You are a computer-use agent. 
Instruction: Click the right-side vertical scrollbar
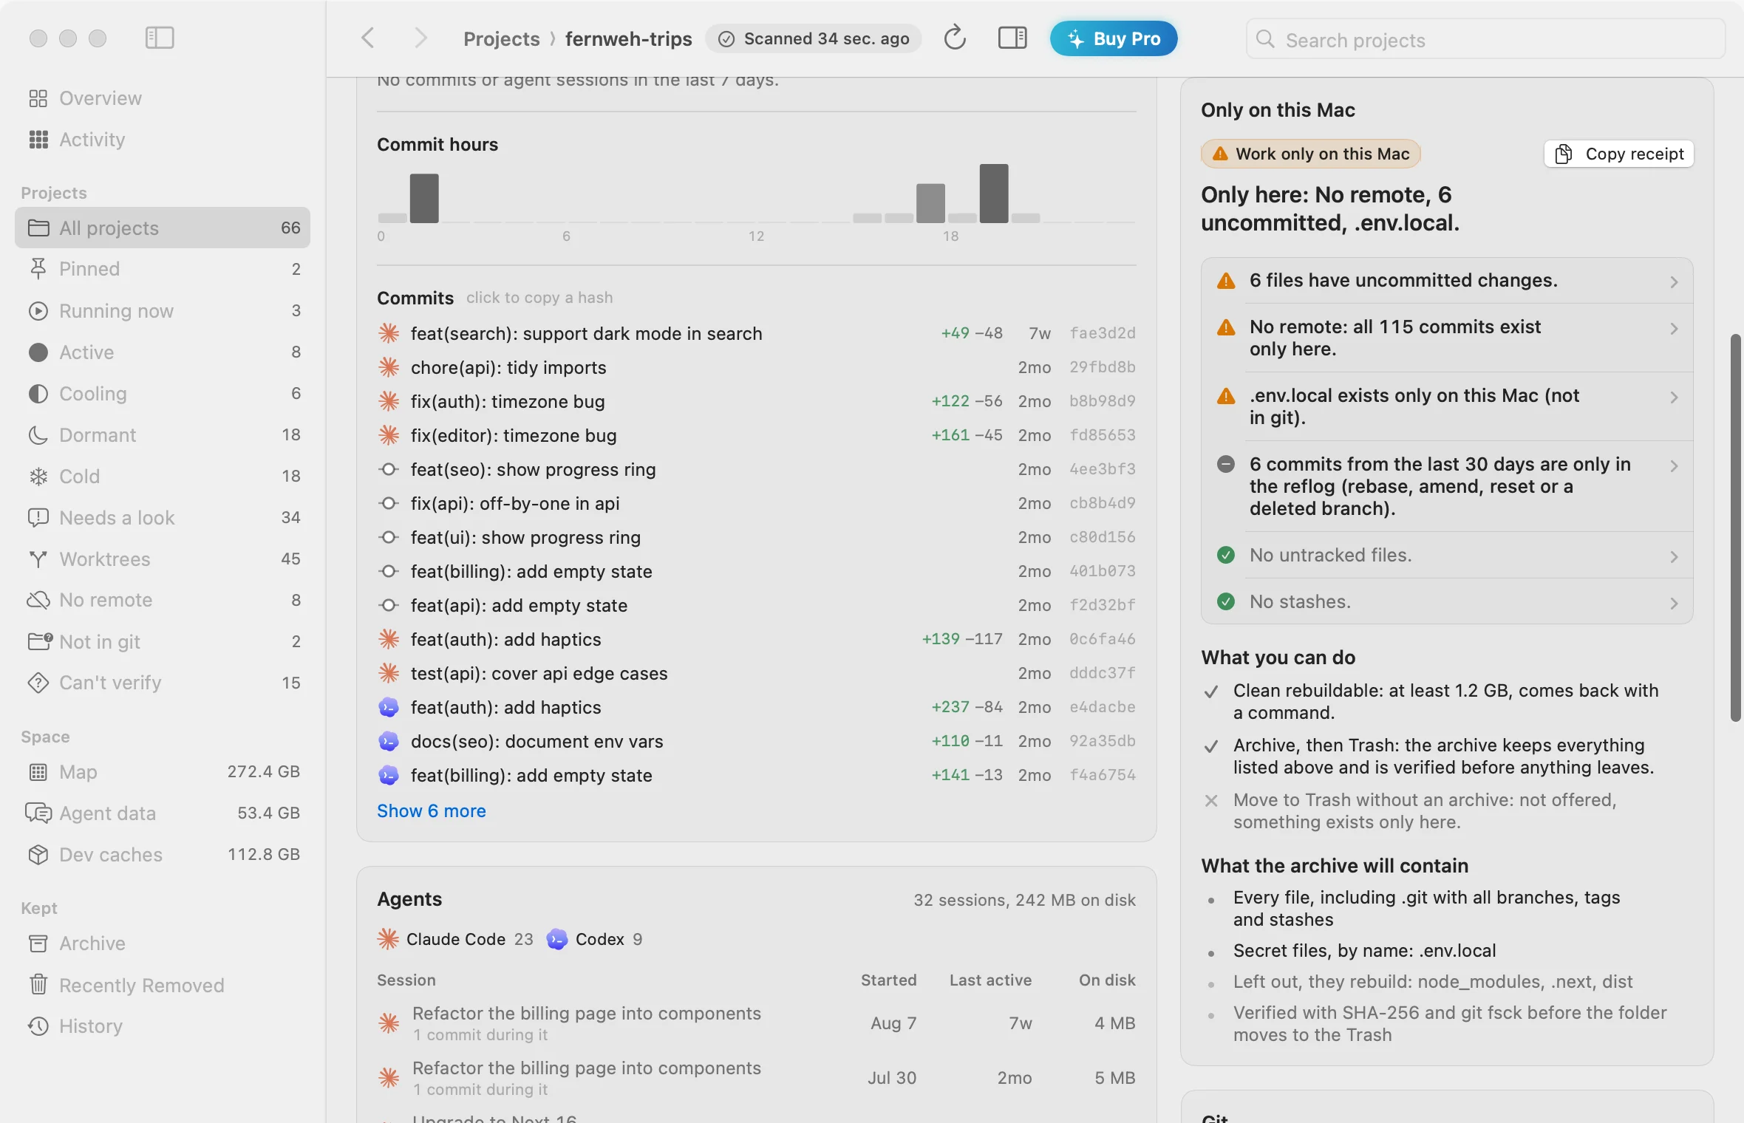click(x=1735, y=528)
